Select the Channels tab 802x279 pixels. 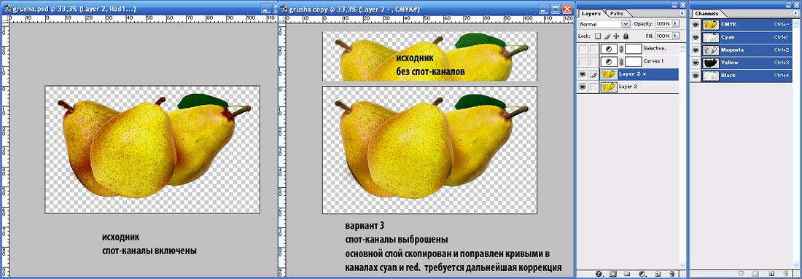(708, 13)
